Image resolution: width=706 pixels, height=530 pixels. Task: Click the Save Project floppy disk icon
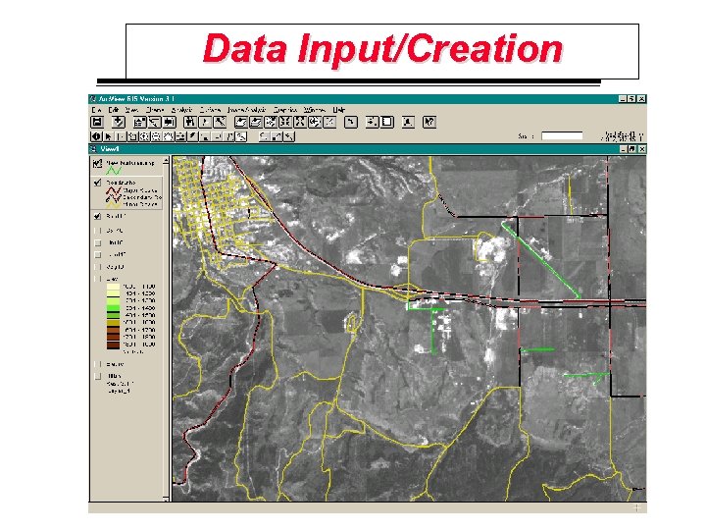(x=97, y=122)
